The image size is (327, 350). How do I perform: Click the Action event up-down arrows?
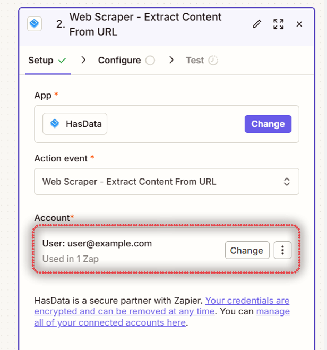click(287, 182)
